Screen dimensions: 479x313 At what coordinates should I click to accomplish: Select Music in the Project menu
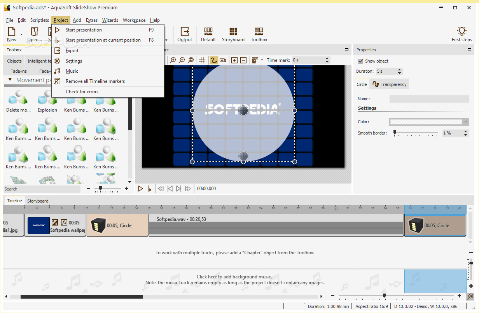pyautogui.click(x=108, y=71)
